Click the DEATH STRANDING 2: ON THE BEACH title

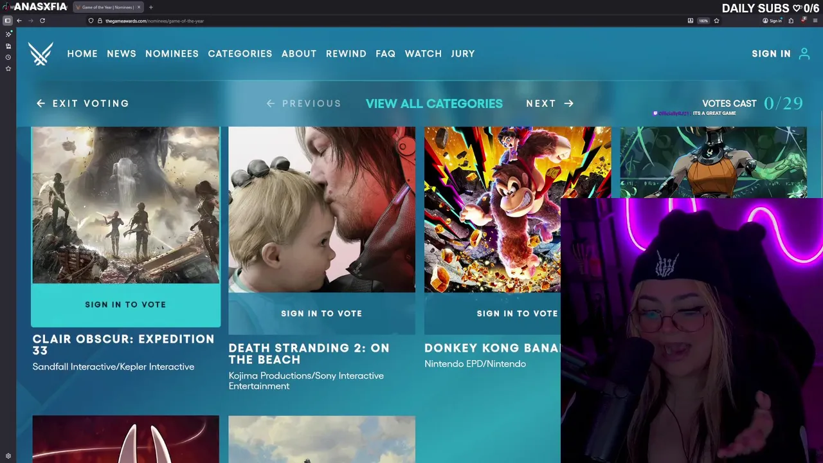click(309, 354)
